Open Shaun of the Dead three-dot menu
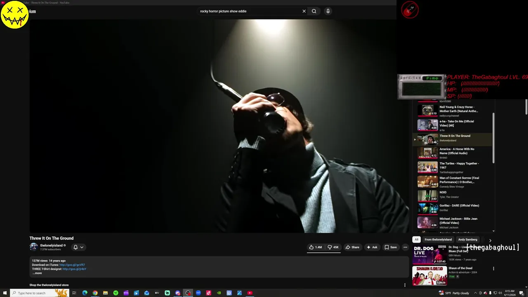 tap(493, 269)
